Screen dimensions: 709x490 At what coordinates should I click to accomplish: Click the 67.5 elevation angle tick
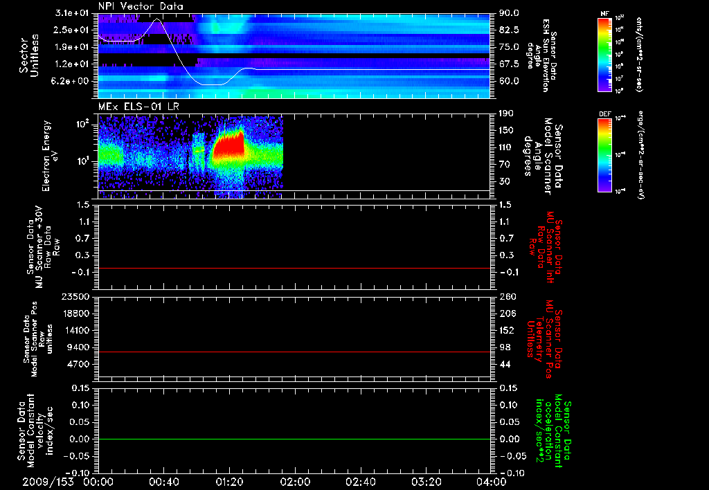(x=509, y=64)
